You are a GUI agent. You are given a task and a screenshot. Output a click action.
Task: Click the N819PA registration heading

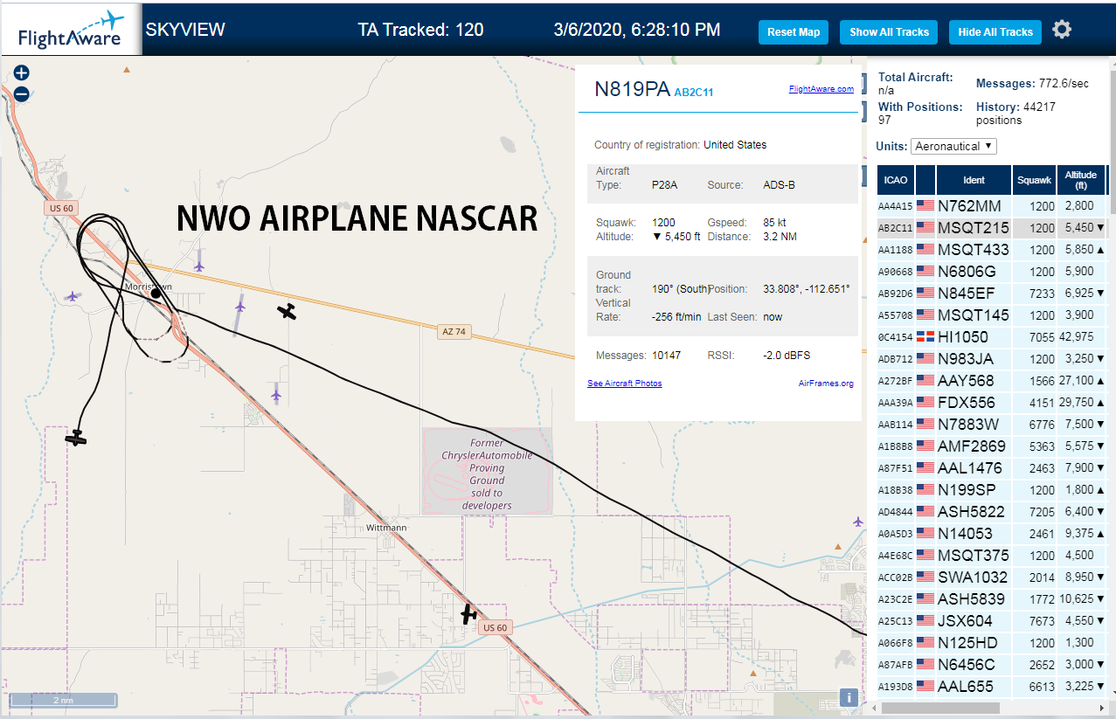pos(632,89)
